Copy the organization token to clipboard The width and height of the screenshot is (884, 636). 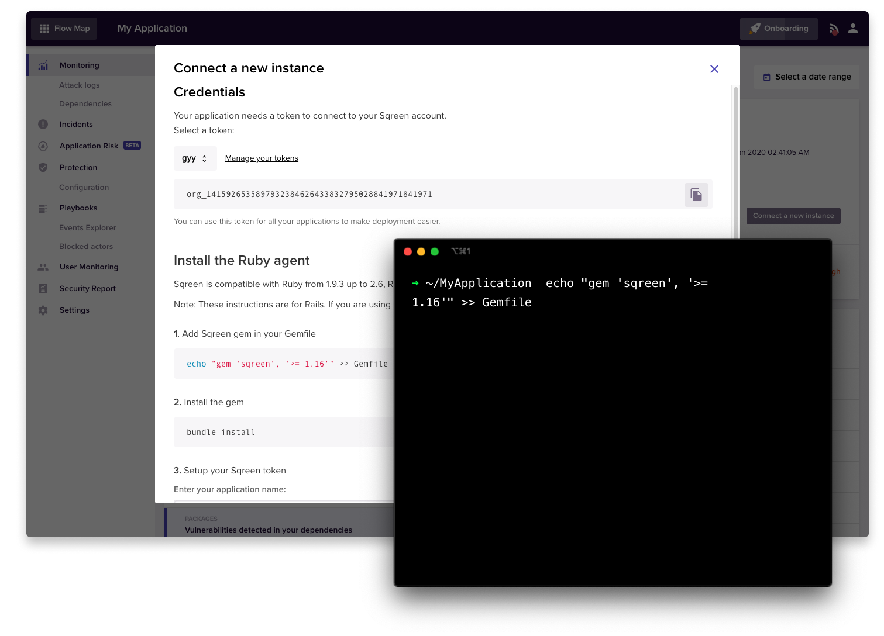[x=696, y=195]
